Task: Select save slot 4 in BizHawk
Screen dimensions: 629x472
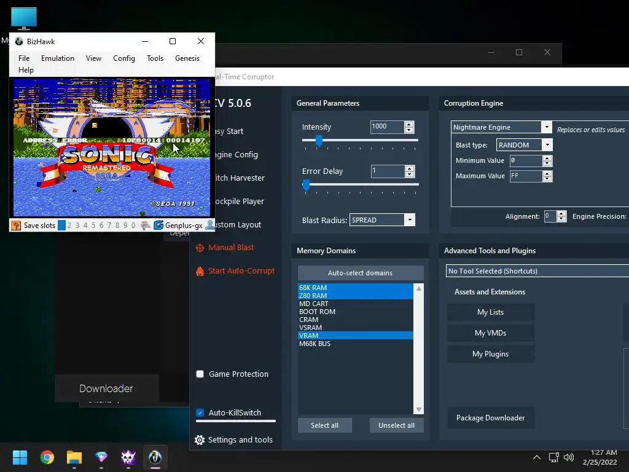Action: click(85, 225)
